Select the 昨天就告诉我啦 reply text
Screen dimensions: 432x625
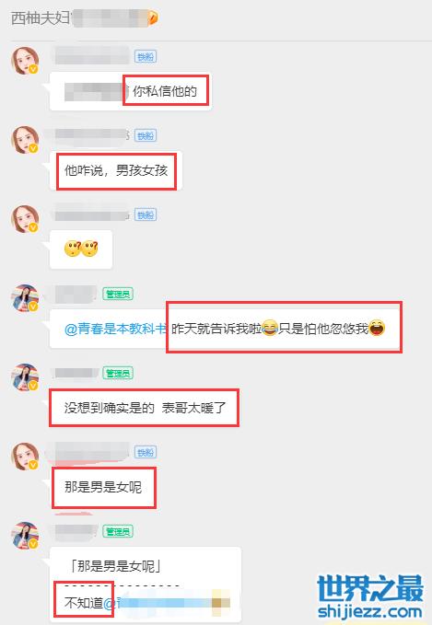[x=278, y=329]
